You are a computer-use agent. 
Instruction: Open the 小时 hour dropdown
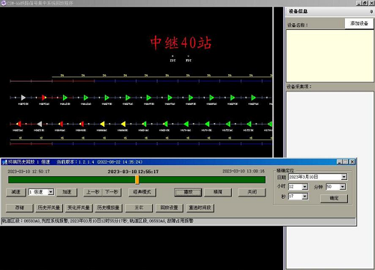click(x=304, y=187)
